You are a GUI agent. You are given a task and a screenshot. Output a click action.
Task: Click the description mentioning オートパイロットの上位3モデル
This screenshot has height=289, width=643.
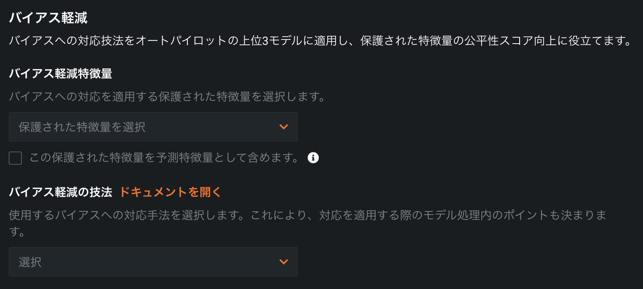(206, 41)
